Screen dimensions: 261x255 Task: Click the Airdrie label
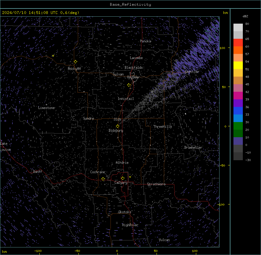[122, 163]
